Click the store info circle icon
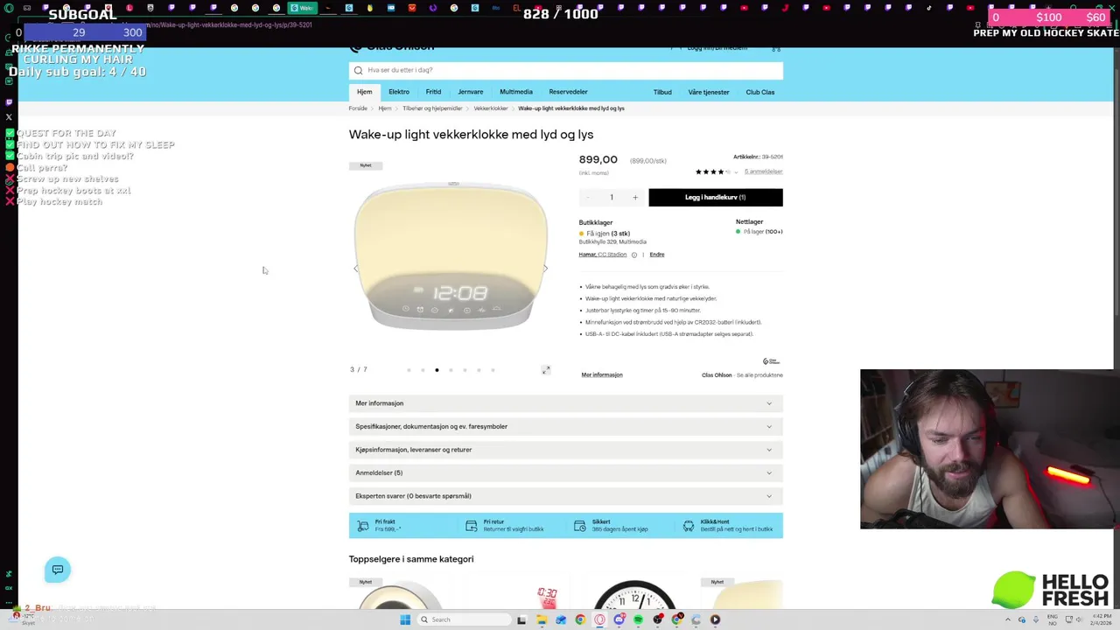Screen dimensions: 1120x630 pyautogui.click(x=634, y=255)
